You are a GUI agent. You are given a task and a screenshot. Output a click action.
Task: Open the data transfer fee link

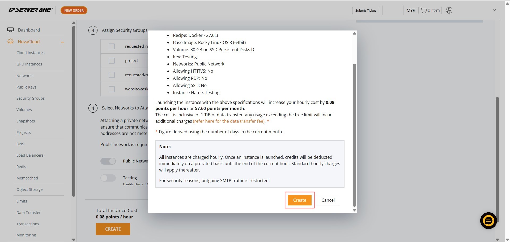[x=229, y=121]
